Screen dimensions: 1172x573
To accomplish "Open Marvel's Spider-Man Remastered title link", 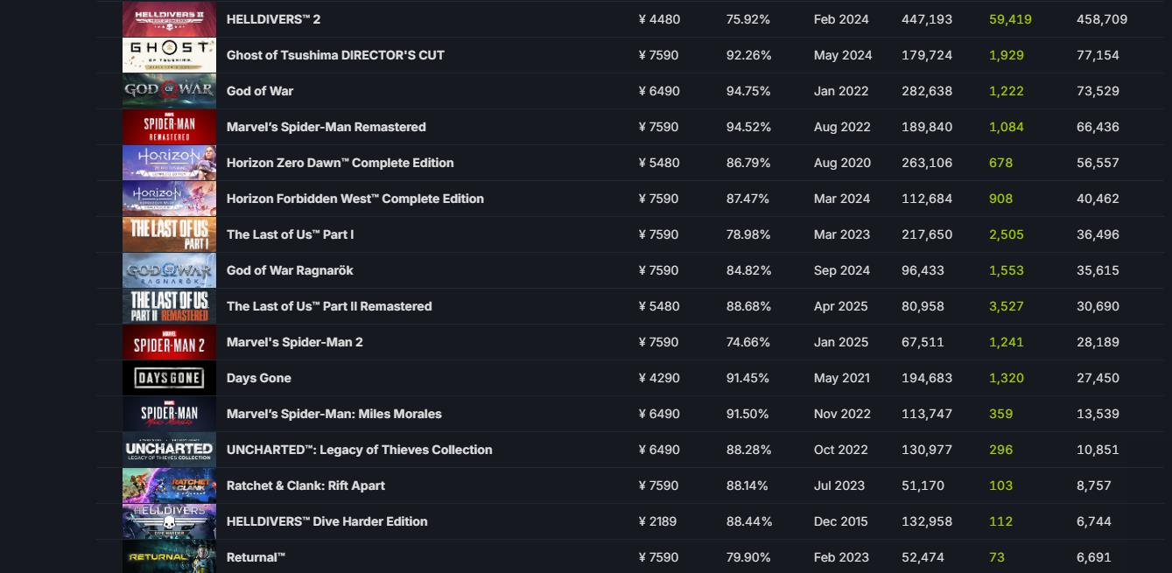I will pos(326,127).
